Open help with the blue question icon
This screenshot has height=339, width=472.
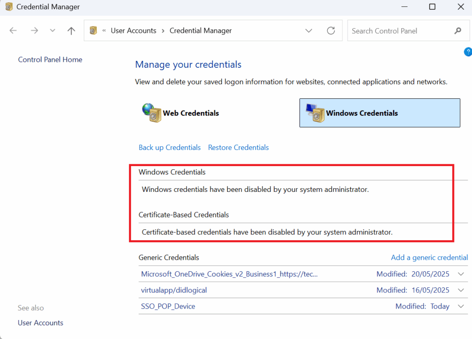click(x=467, y=52)
